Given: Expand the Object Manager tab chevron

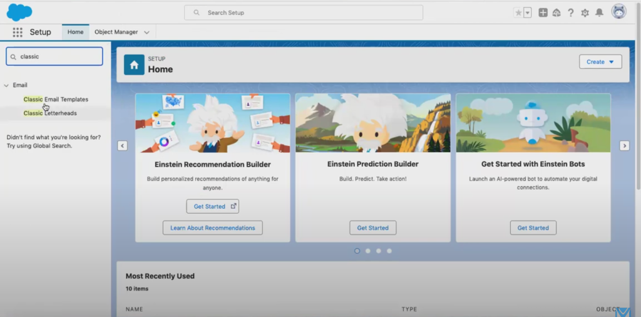Looking at the screenshot, I should [146, 33].
